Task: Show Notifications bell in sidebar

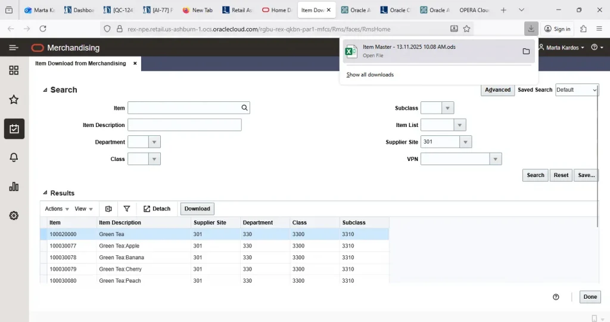Action: pyautogui.click(x=14, y=157)
